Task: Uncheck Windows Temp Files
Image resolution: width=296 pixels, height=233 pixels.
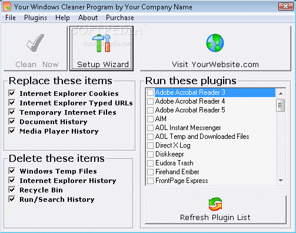Action: tap(12, 171)
